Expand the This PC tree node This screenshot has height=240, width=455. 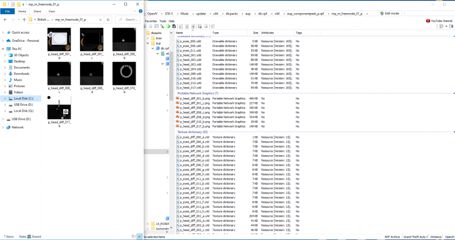(x=3, y=49)
